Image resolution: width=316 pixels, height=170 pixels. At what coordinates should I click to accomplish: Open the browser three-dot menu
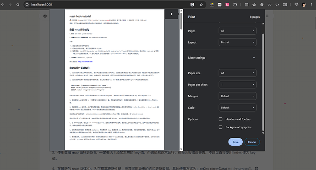tap(311, 5)
